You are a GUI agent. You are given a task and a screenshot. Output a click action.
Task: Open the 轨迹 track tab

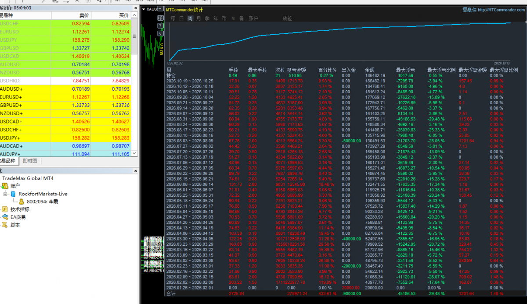[287, 18]
